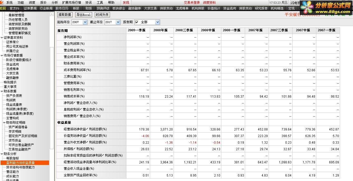Open the 工具 menu
The height and width of the screenshot is (181, 353).
[100, 3]
